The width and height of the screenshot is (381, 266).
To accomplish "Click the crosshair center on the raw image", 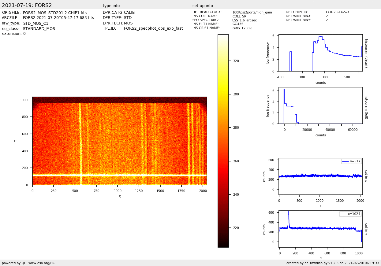I will [120, 141].
